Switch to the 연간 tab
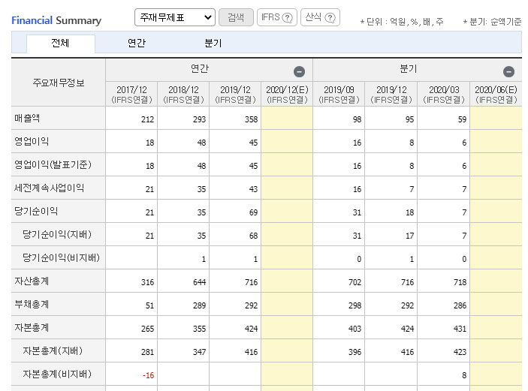 137,44
